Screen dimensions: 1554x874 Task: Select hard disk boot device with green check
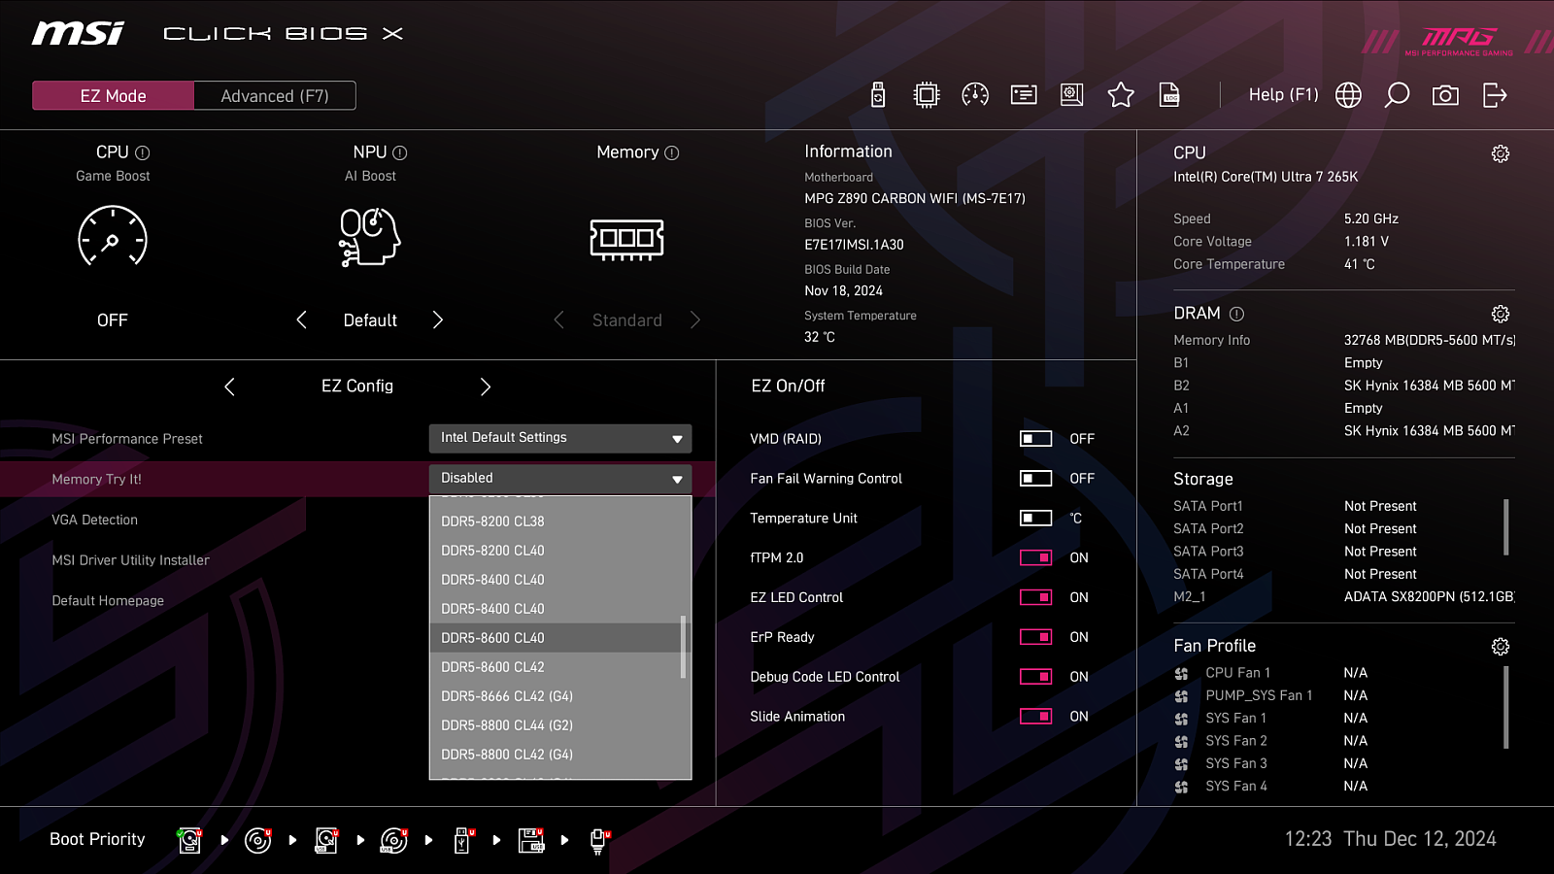[x=189, y=840]
